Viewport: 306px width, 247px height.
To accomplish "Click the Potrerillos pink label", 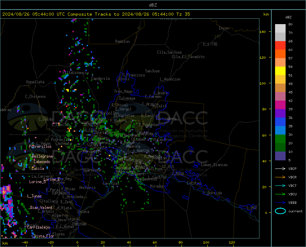I will click(x=40, y=146).
